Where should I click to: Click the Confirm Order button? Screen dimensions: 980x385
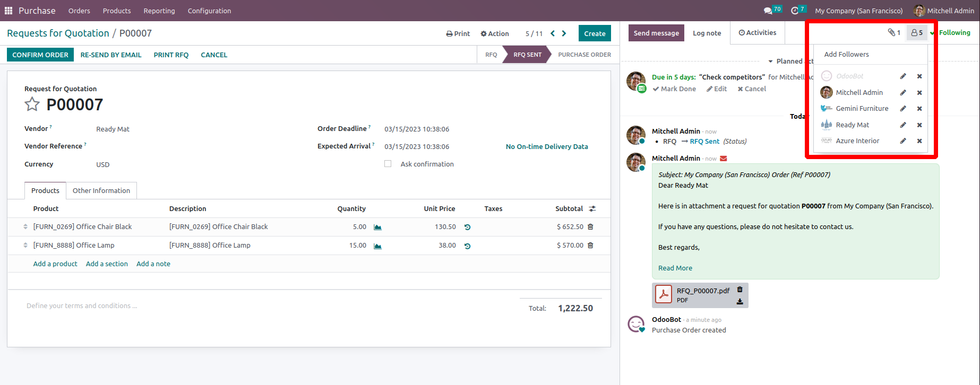tap(40, 55)
